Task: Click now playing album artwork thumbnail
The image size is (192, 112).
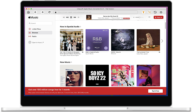Action: click(x=89, y=17)
